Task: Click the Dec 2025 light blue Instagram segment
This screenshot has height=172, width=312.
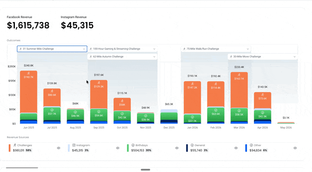Action: coord(169,111)
